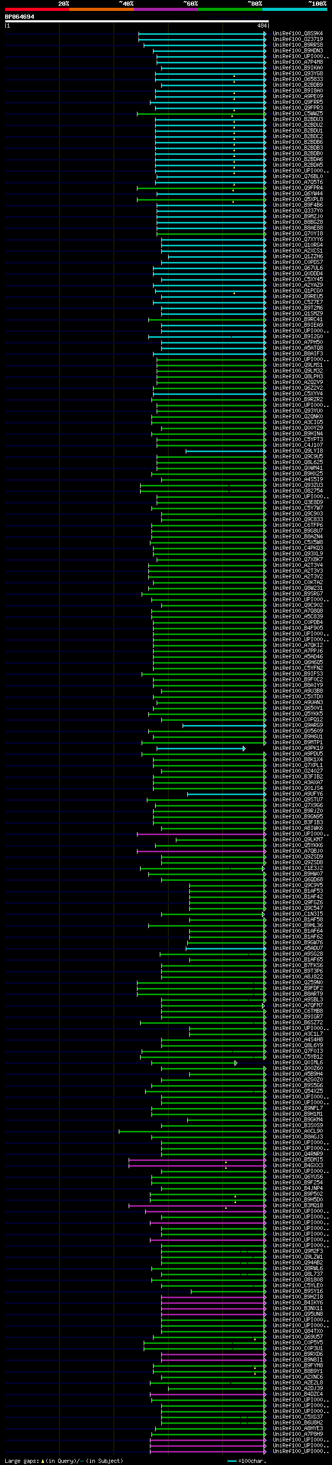Click the cyan alignment bar of Q8S9K4
Viewport: 332px width, 1465px height.
click(x=202, y=34)
